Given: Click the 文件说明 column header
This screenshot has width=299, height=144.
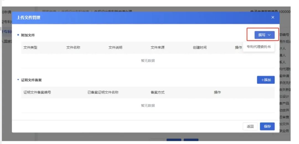Looking at the screenshot, I should (x=115, y=48).
